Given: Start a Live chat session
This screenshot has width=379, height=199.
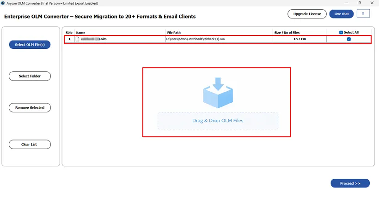Looking at the screenshot, I should (341, 14).
